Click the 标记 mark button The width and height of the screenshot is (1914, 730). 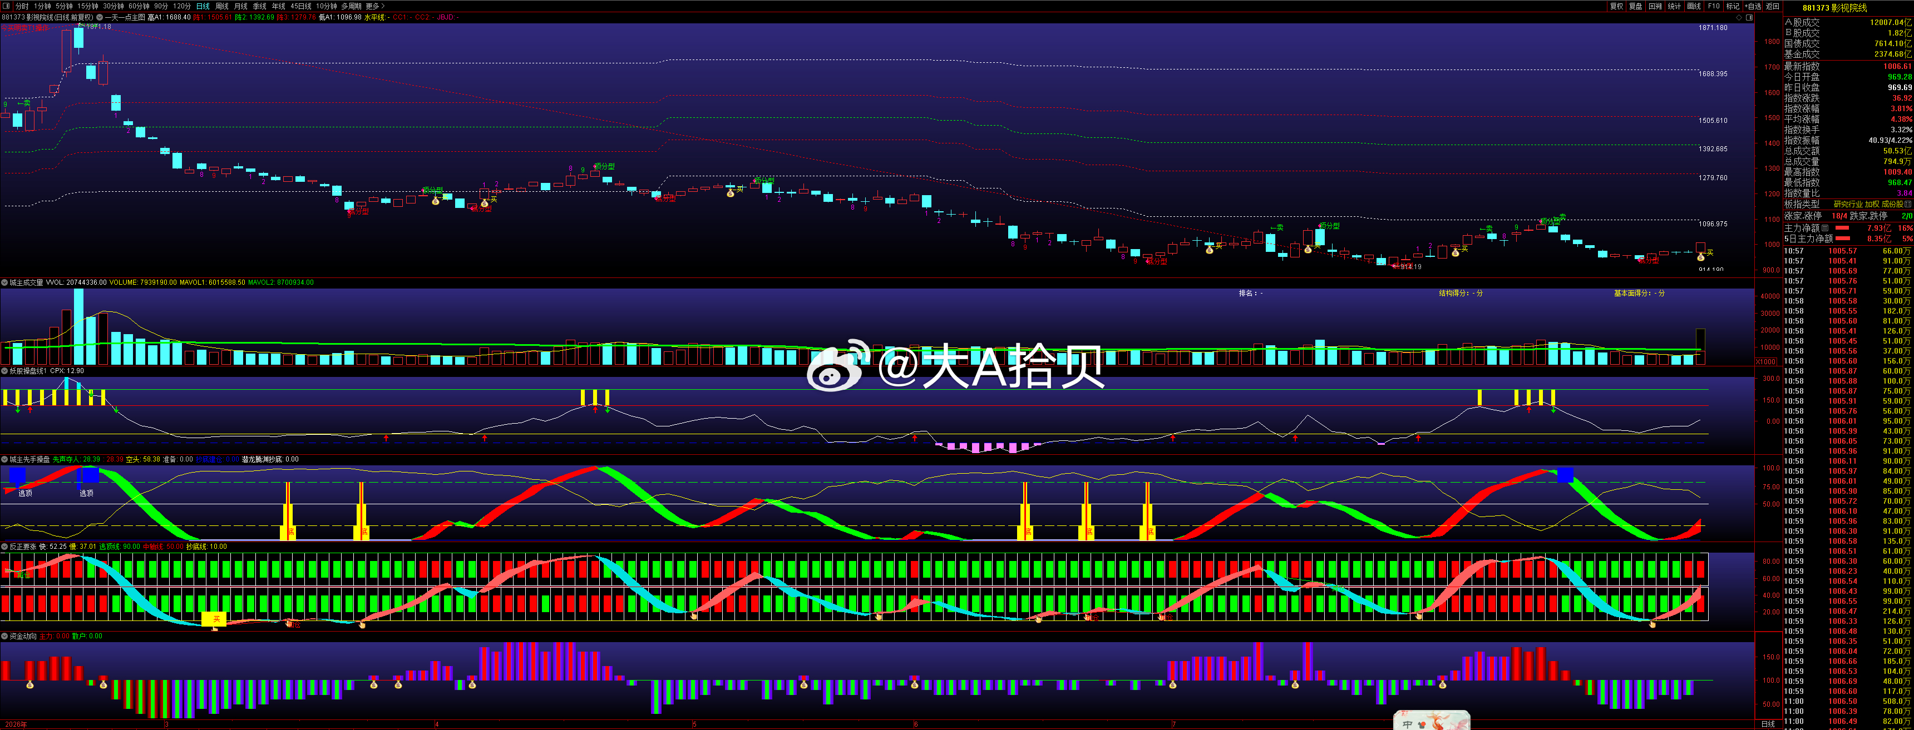[1733, 6]
